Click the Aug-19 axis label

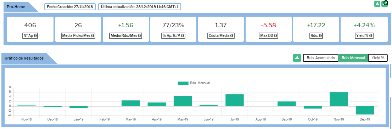point(261,119)
